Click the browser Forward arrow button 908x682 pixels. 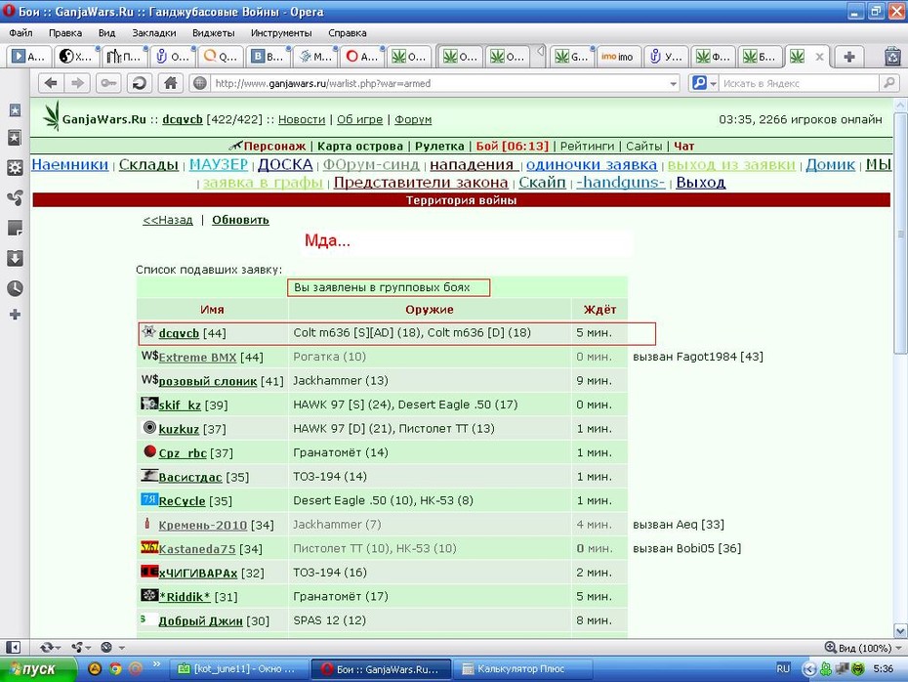[x=77, y=83]
